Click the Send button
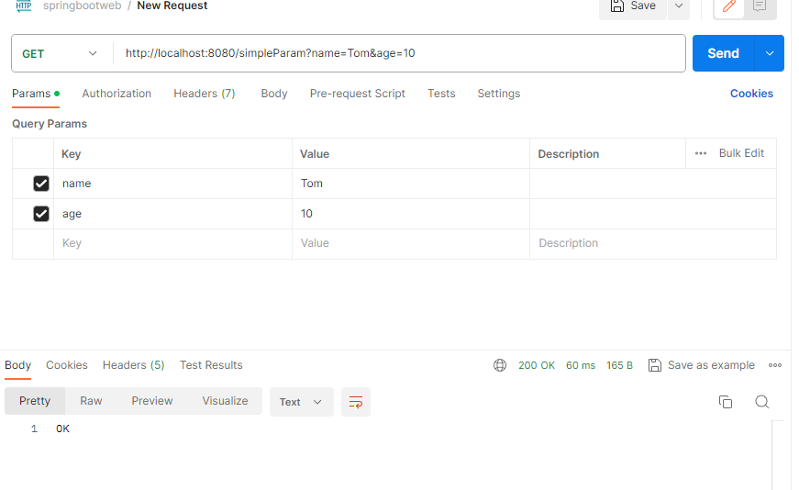This screenshot has width=799, height=490. pos(723,53)
